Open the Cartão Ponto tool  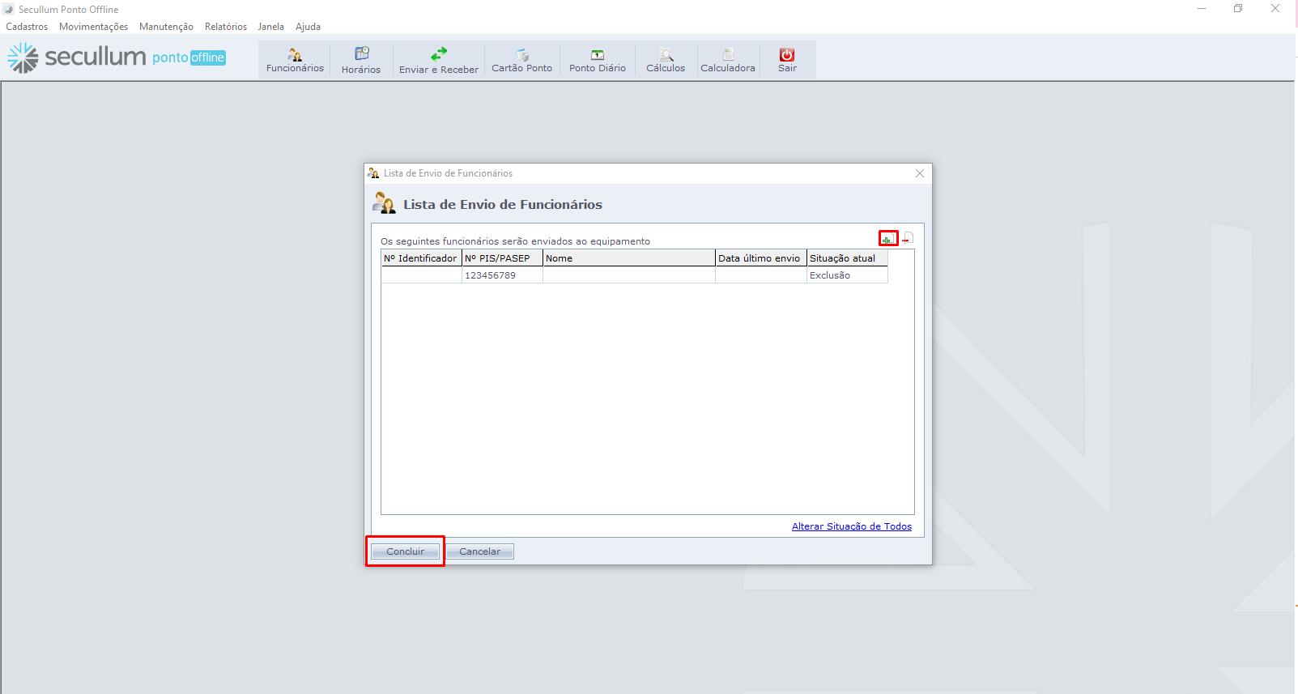click(x=521, y=60)
